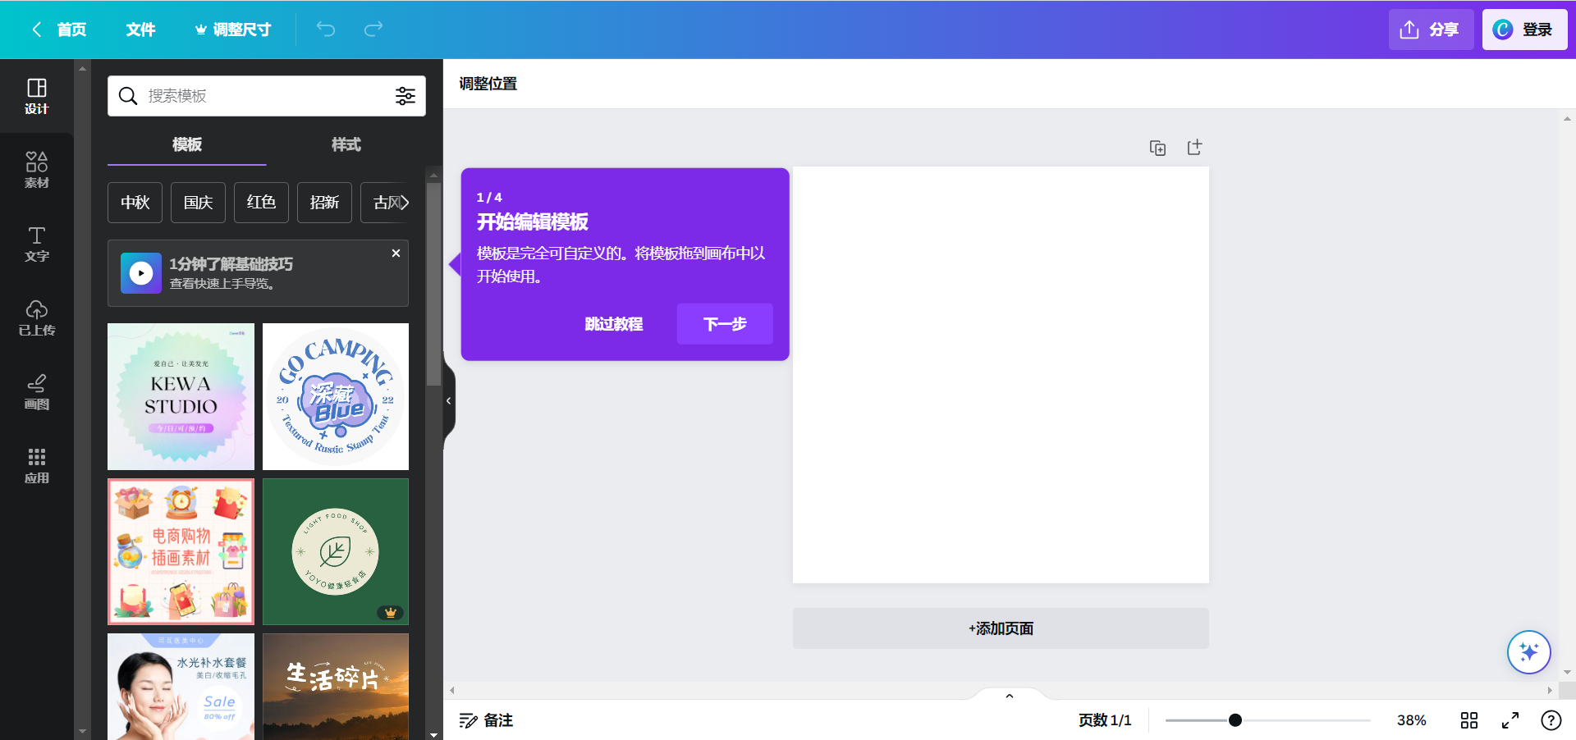The image size is (1576, 740).
Task: Click 下一步 in the tutorial popup
Action: click(x=724, y=324)
